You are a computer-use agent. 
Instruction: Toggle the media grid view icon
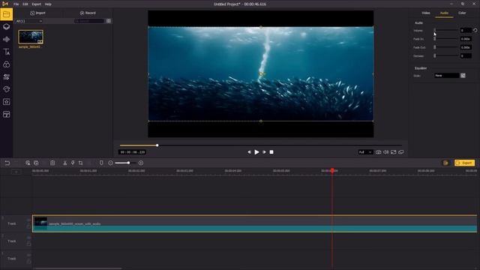108,21
